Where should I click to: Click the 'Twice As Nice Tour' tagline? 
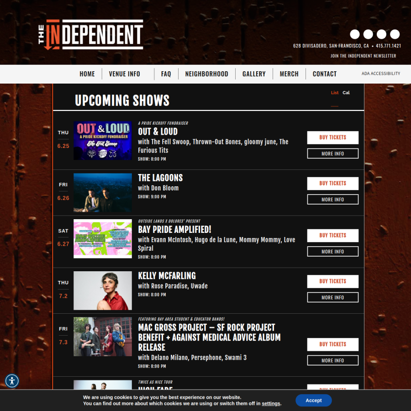coord(155,382)
